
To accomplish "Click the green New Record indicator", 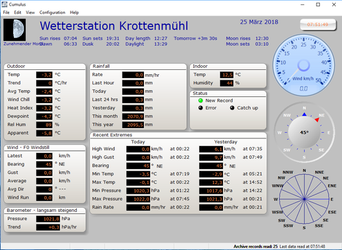I will tap(201, 100).
